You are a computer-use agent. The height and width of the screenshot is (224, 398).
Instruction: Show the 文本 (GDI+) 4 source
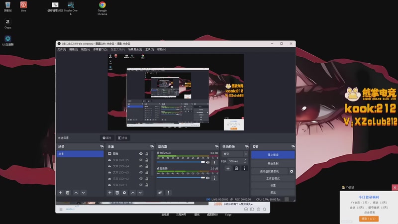(141, 166)
